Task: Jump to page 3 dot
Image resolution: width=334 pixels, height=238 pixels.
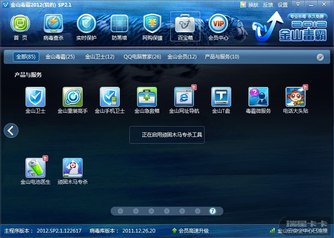Action: 151,211
